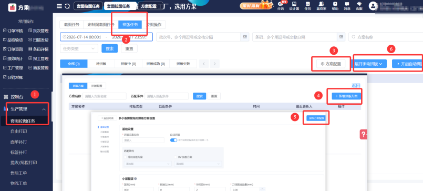
Task: Select the 拼版成功 (0) status tab
Action: 156,64
